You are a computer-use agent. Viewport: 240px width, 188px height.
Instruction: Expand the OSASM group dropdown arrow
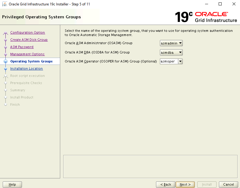click(x=180, y=43)
